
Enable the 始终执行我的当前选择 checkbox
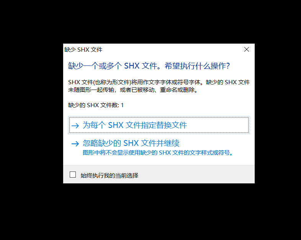(73, 175)
